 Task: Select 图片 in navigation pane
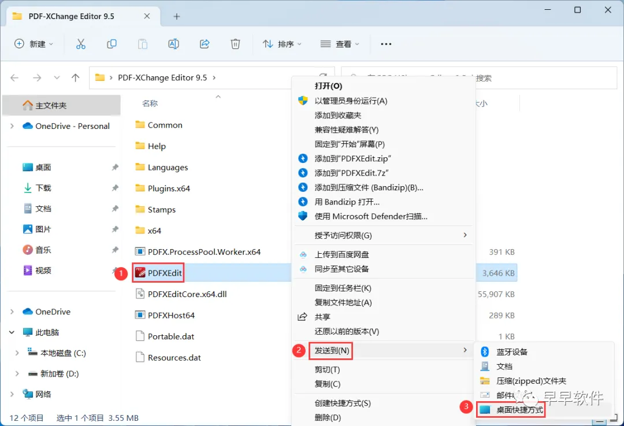(x=43, y=229)
